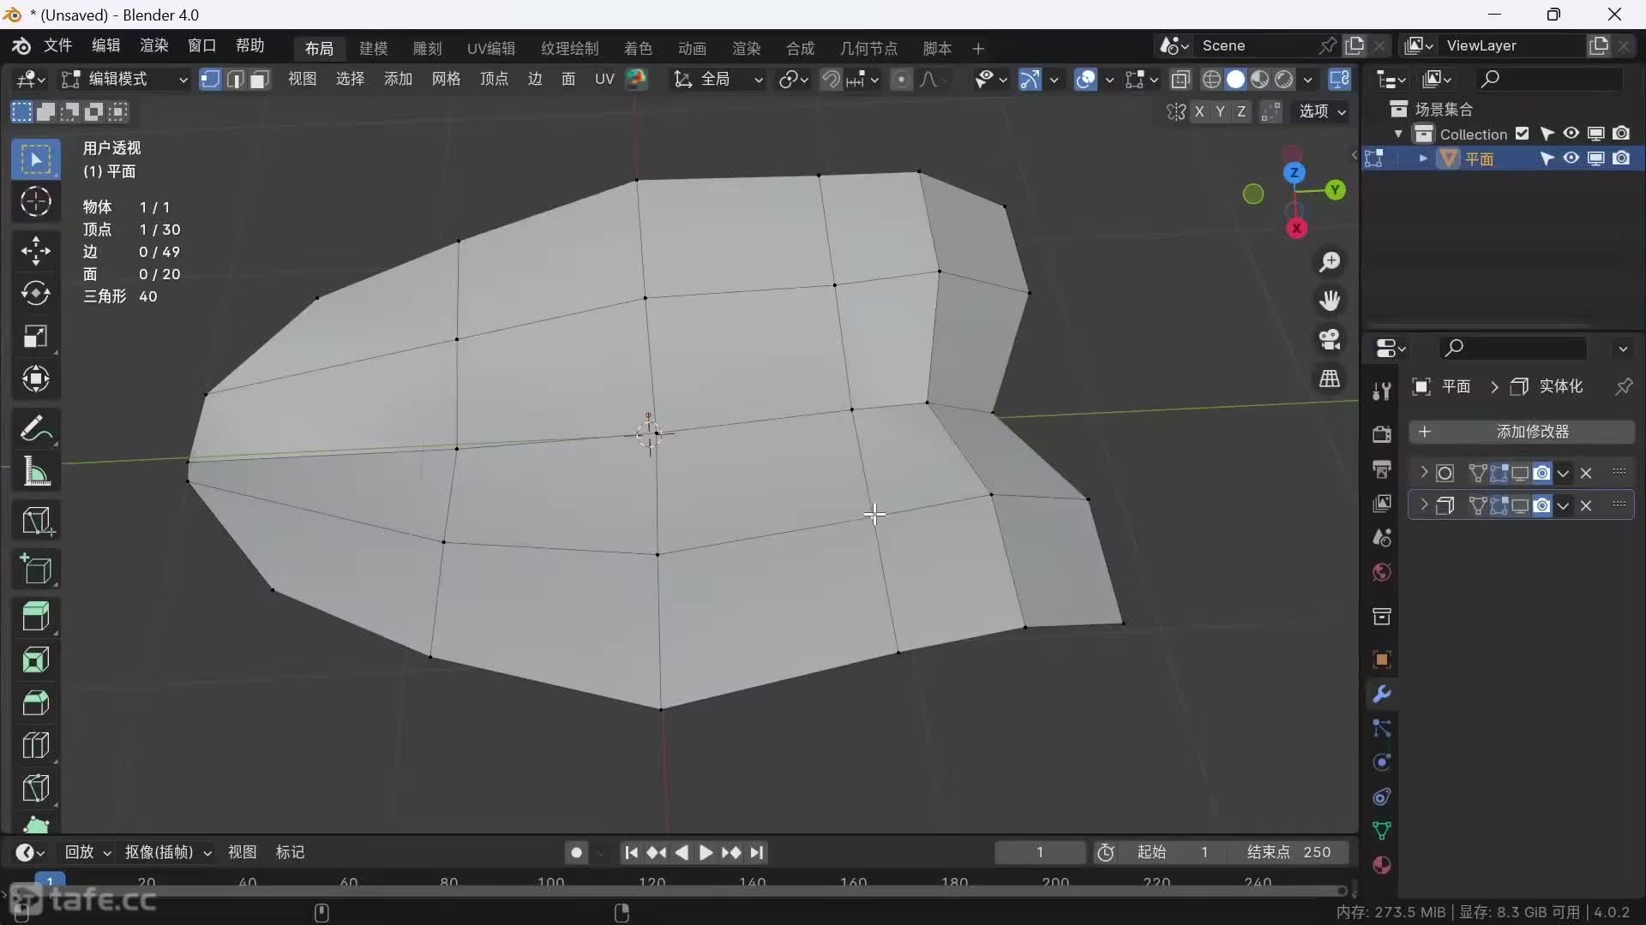The image size is (1646, 925).
Task: Open the 全局 transform orientation dropdown
Action: pyautogui.click(x=718, y=79)
